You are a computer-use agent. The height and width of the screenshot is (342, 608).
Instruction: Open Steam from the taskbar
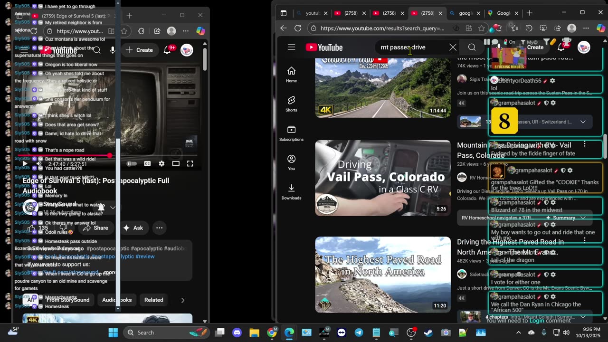pyautogui.click(x=428, y=332)
